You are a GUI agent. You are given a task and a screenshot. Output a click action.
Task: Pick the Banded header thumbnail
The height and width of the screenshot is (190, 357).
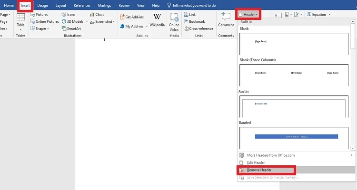296,137
